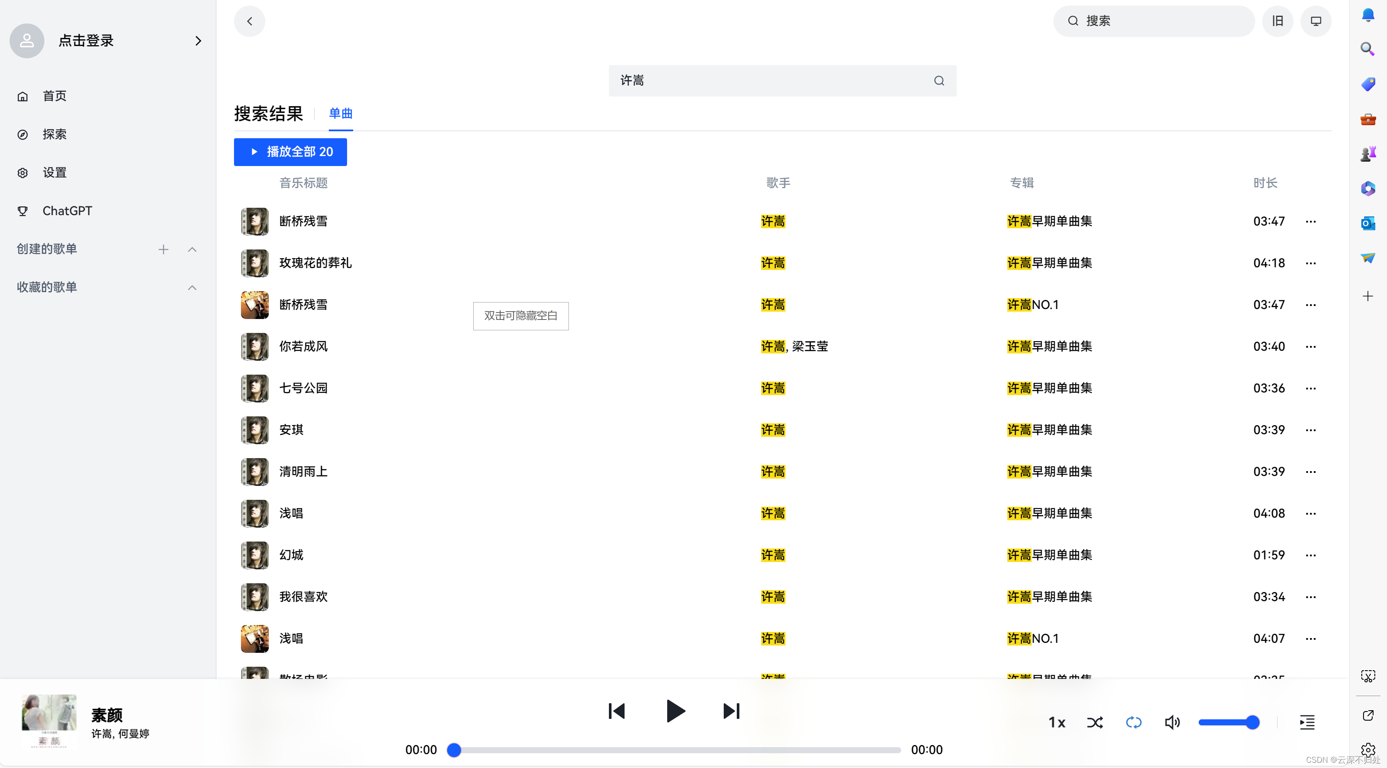Image resolution: width=1387 pixels, height=768 pixels.
Task: Click the 1x playback speed icon
Action: [1057, 722]
